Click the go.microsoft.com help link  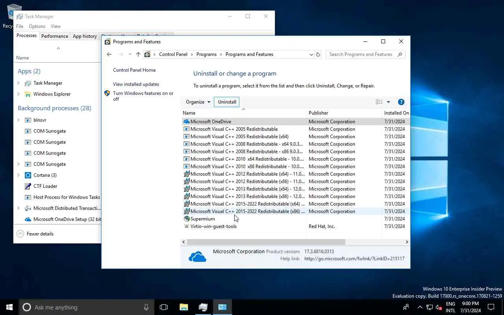pyautogui.click(x=354, y=259)
